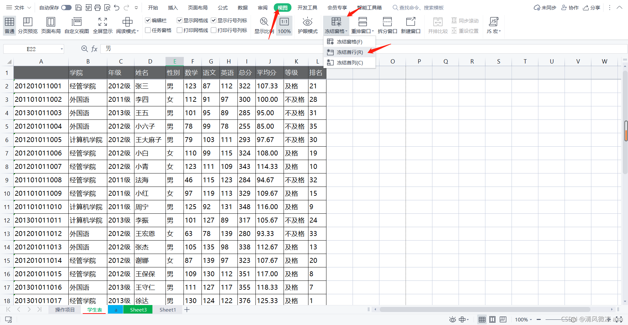Collapse the ribbon with top-right chevron
The width and height of the screenshot is (628, 325).
click(x=619, y=7)
